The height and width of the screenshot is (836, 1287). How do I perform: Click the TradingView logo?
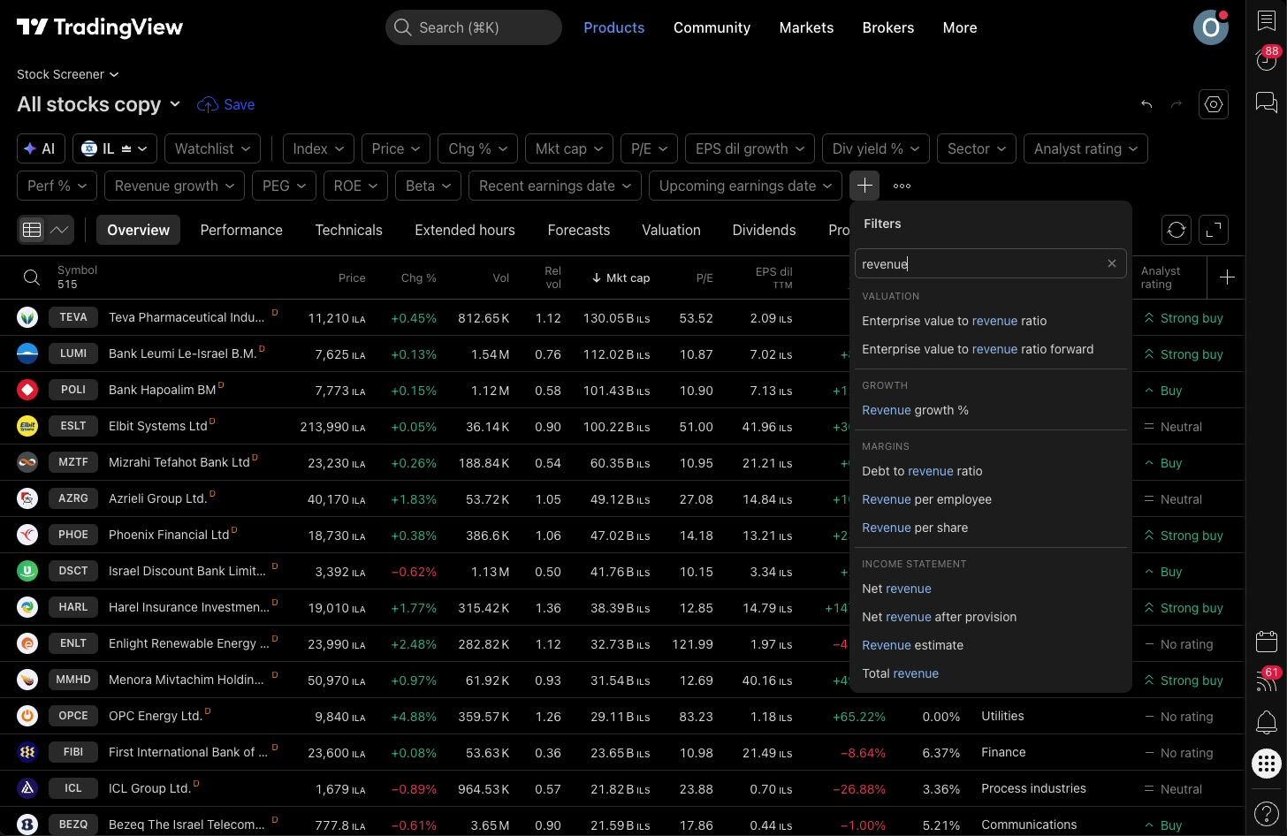pos(100,27)
